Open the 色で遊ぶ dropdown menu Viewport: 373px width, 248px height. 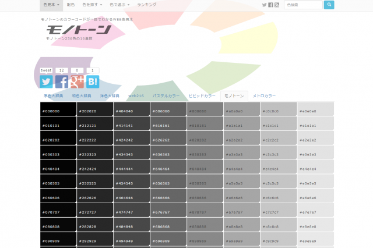click(x=121, y=5)
